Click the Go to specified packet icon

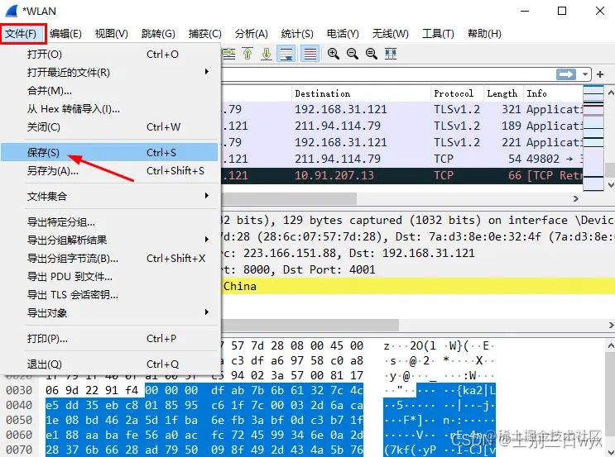tap(229, 54)
